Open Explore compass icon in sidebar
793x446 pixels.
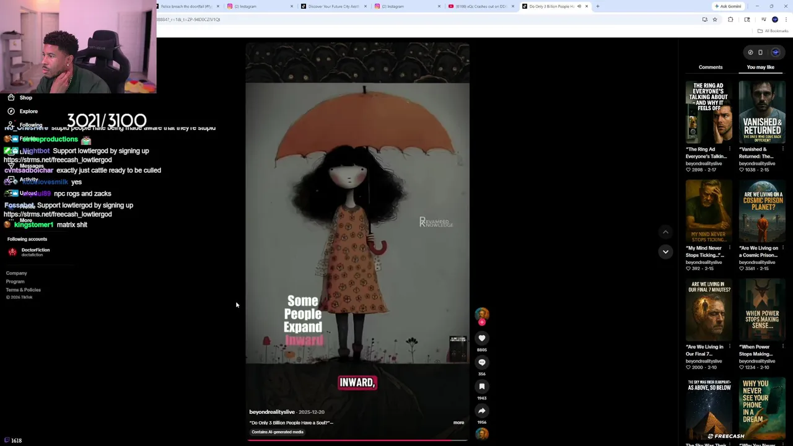[11, 111]
